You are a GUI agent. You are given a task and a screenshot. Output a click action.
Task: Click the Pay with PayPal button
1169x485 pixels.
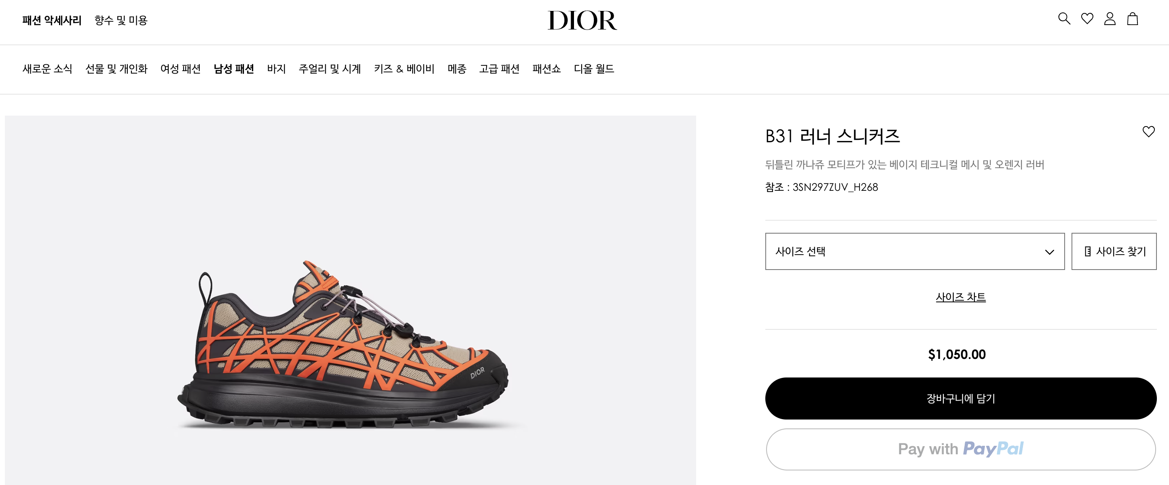pyautogui.click(x=960, y=449)
